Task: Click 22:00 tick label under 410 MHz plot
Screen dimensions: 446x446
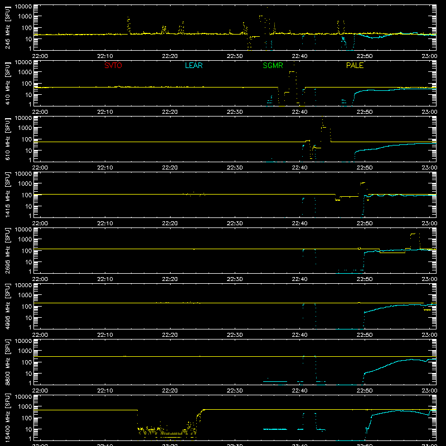Action: coord(40,112)
